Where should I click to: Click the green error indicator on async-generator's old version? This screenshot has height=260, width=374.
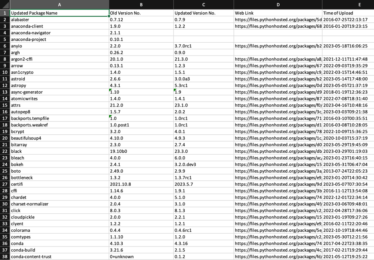tap(109, 91)
